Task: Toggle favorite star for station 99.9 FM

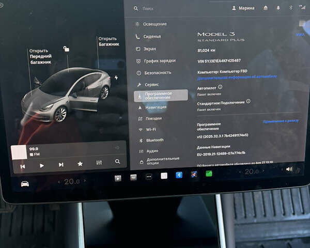Action: pyautogui.click(x=80, y=164)
